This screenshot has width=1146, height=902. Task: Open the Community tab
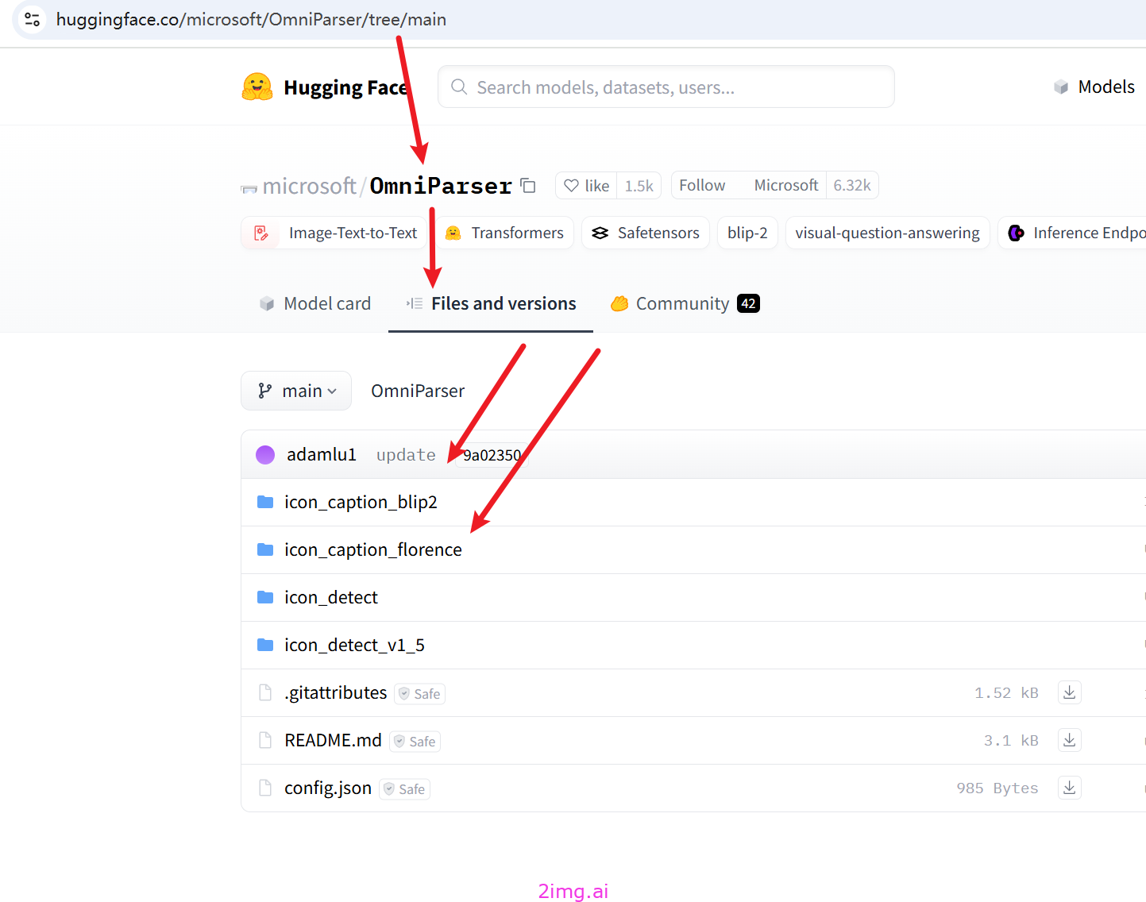click(681, 303)
